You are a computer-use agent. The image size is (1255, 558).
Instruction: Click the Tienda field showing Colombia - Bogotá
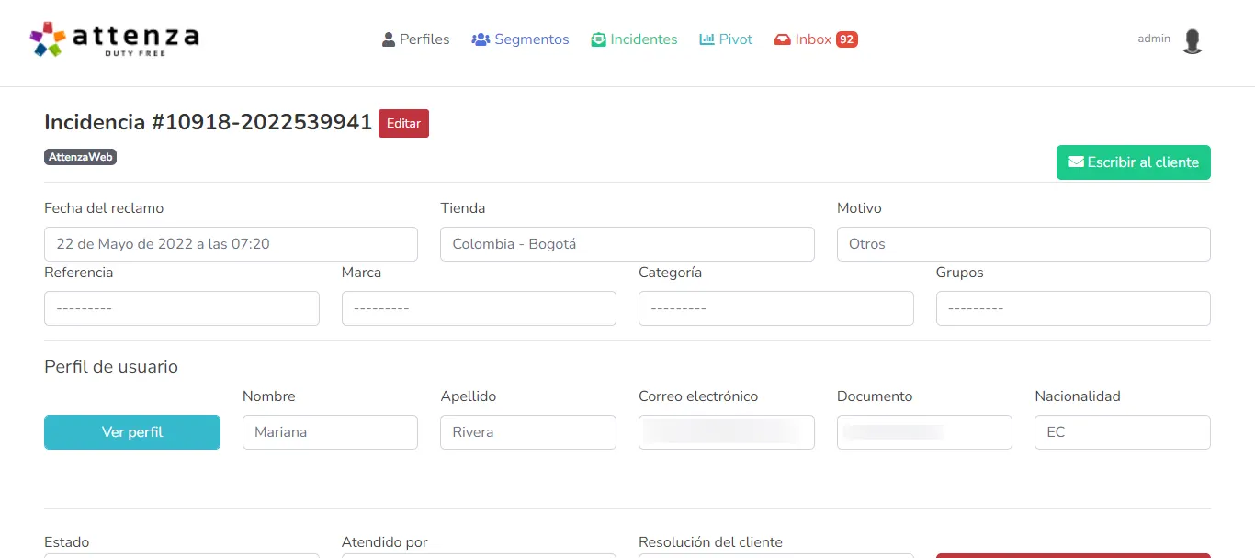[627, 244]
